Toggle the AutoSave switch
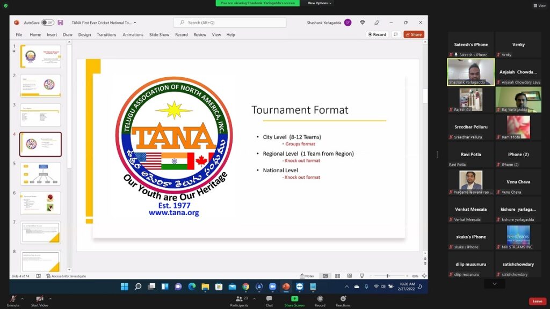The width and height of the screenshot is (550, 309). point(48,23)
